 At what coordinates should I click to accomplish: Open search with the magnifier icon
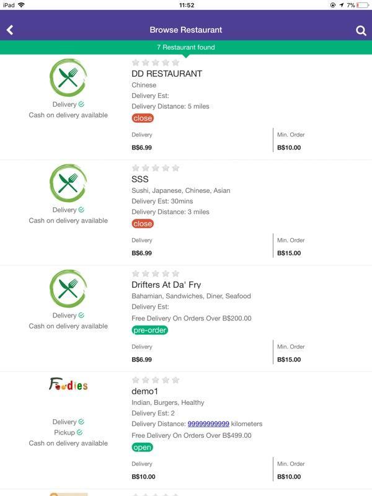[x=361, y=30]
